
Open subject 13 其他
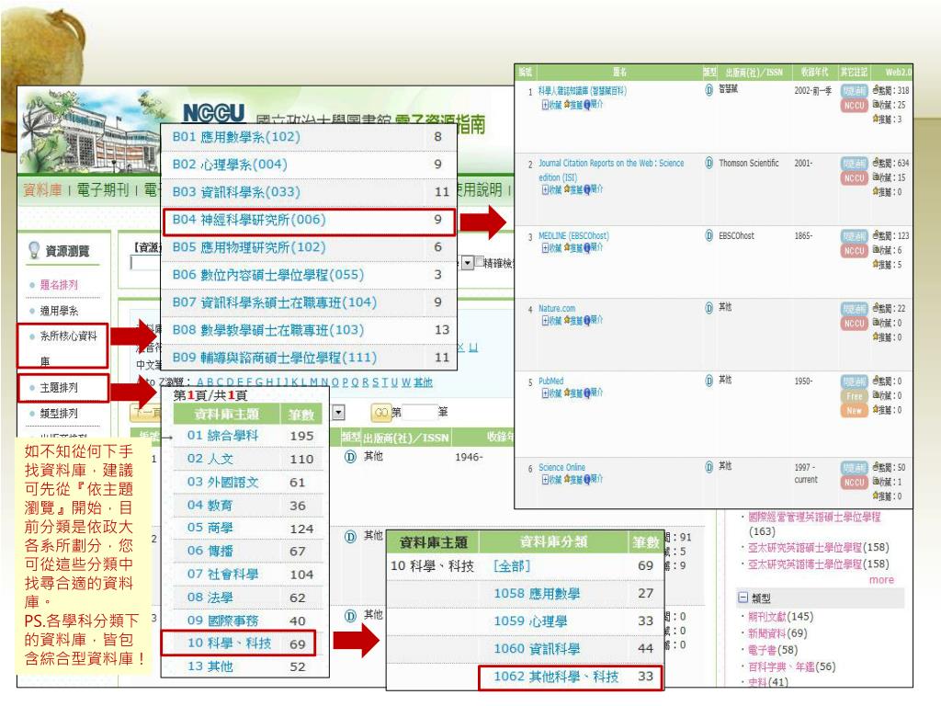point(210,667)
